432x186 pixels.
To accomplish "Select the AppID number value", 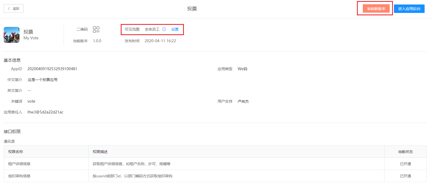I will [x=52, y=69].
